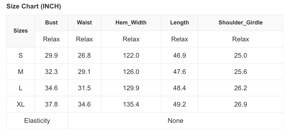
Task: Click the XL size row label
Action: pos(20,104)
